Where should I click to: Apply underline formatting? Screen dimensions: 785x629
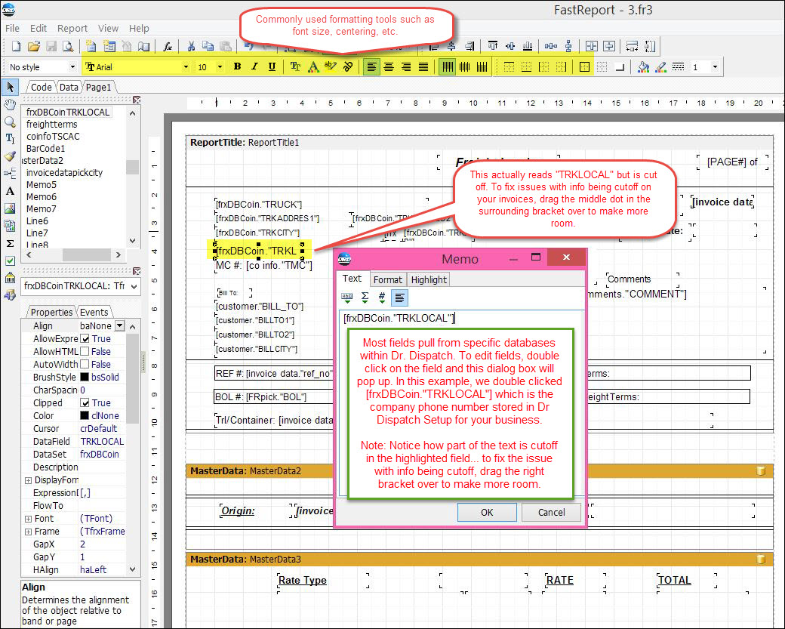(272, 66)
